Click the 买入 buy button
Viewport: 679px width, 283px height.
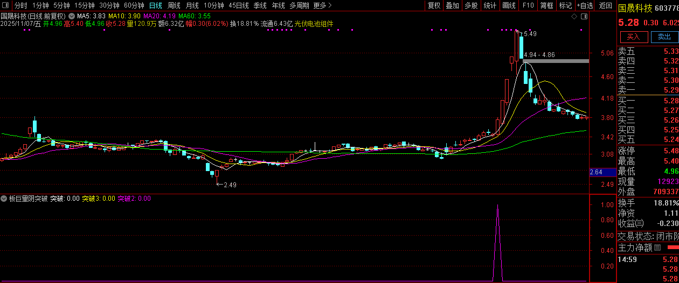tap(633, 37)
